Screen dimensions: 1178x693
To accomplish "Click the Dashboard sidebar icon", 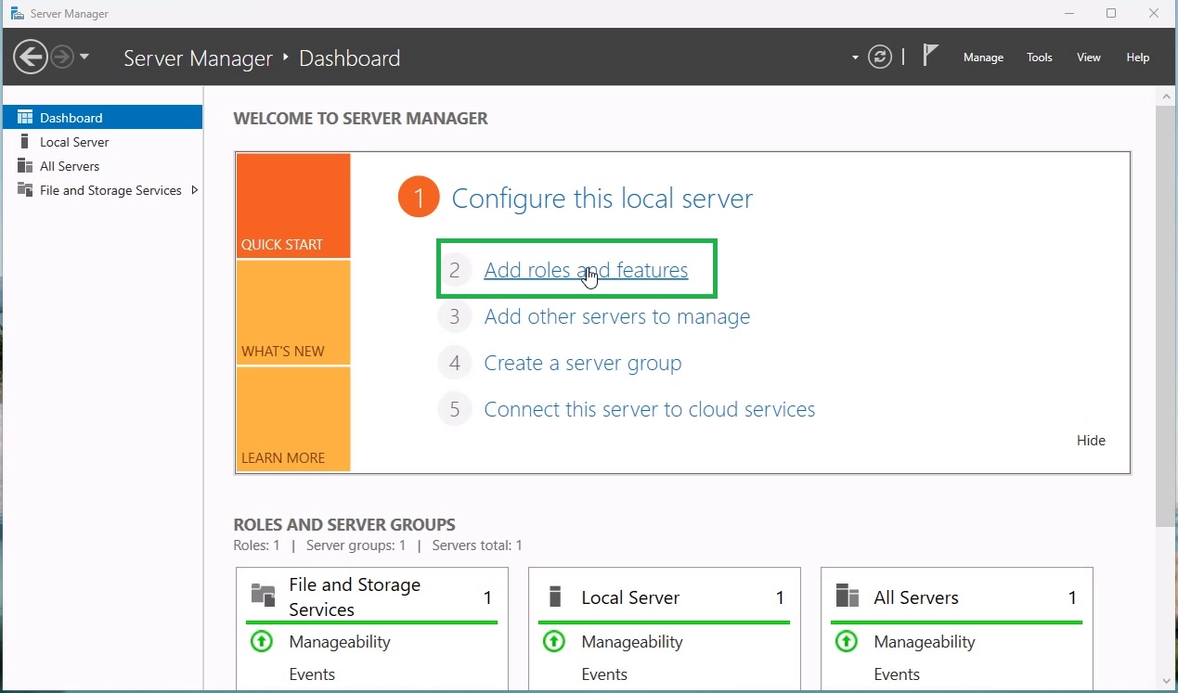I will 25,118.
